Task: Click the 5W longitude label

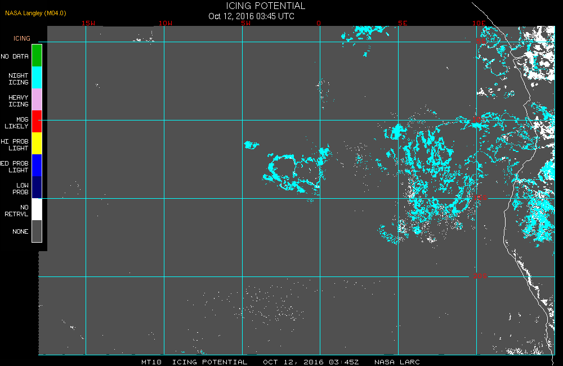Action: coord(246,23)
